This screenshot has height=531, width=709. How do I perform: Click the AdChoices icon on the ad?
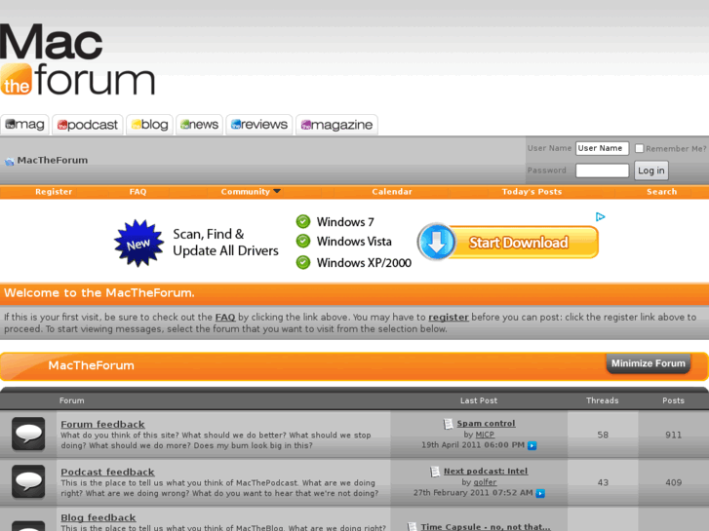coord(600,217)
